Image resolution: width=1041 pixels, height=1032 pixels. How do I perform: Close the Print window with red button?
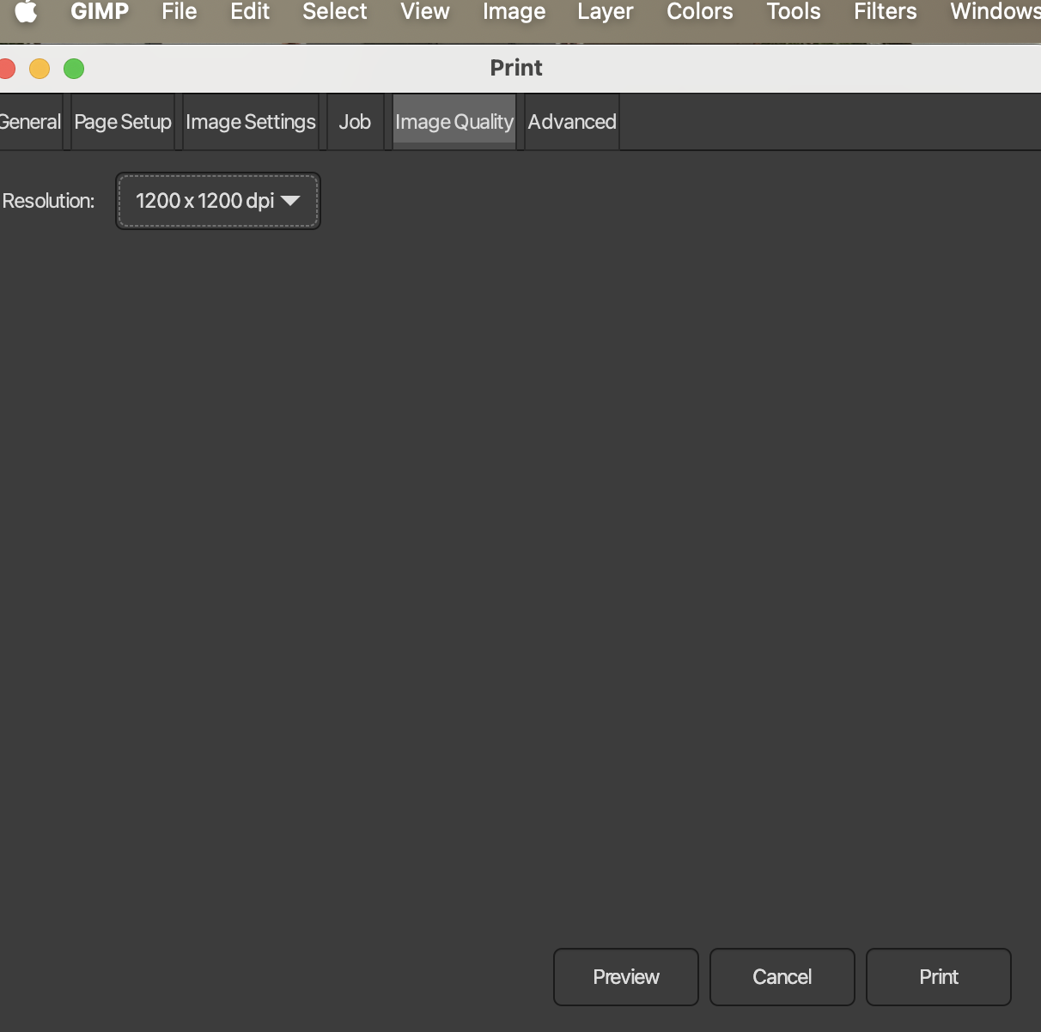[x=7, y=69]
